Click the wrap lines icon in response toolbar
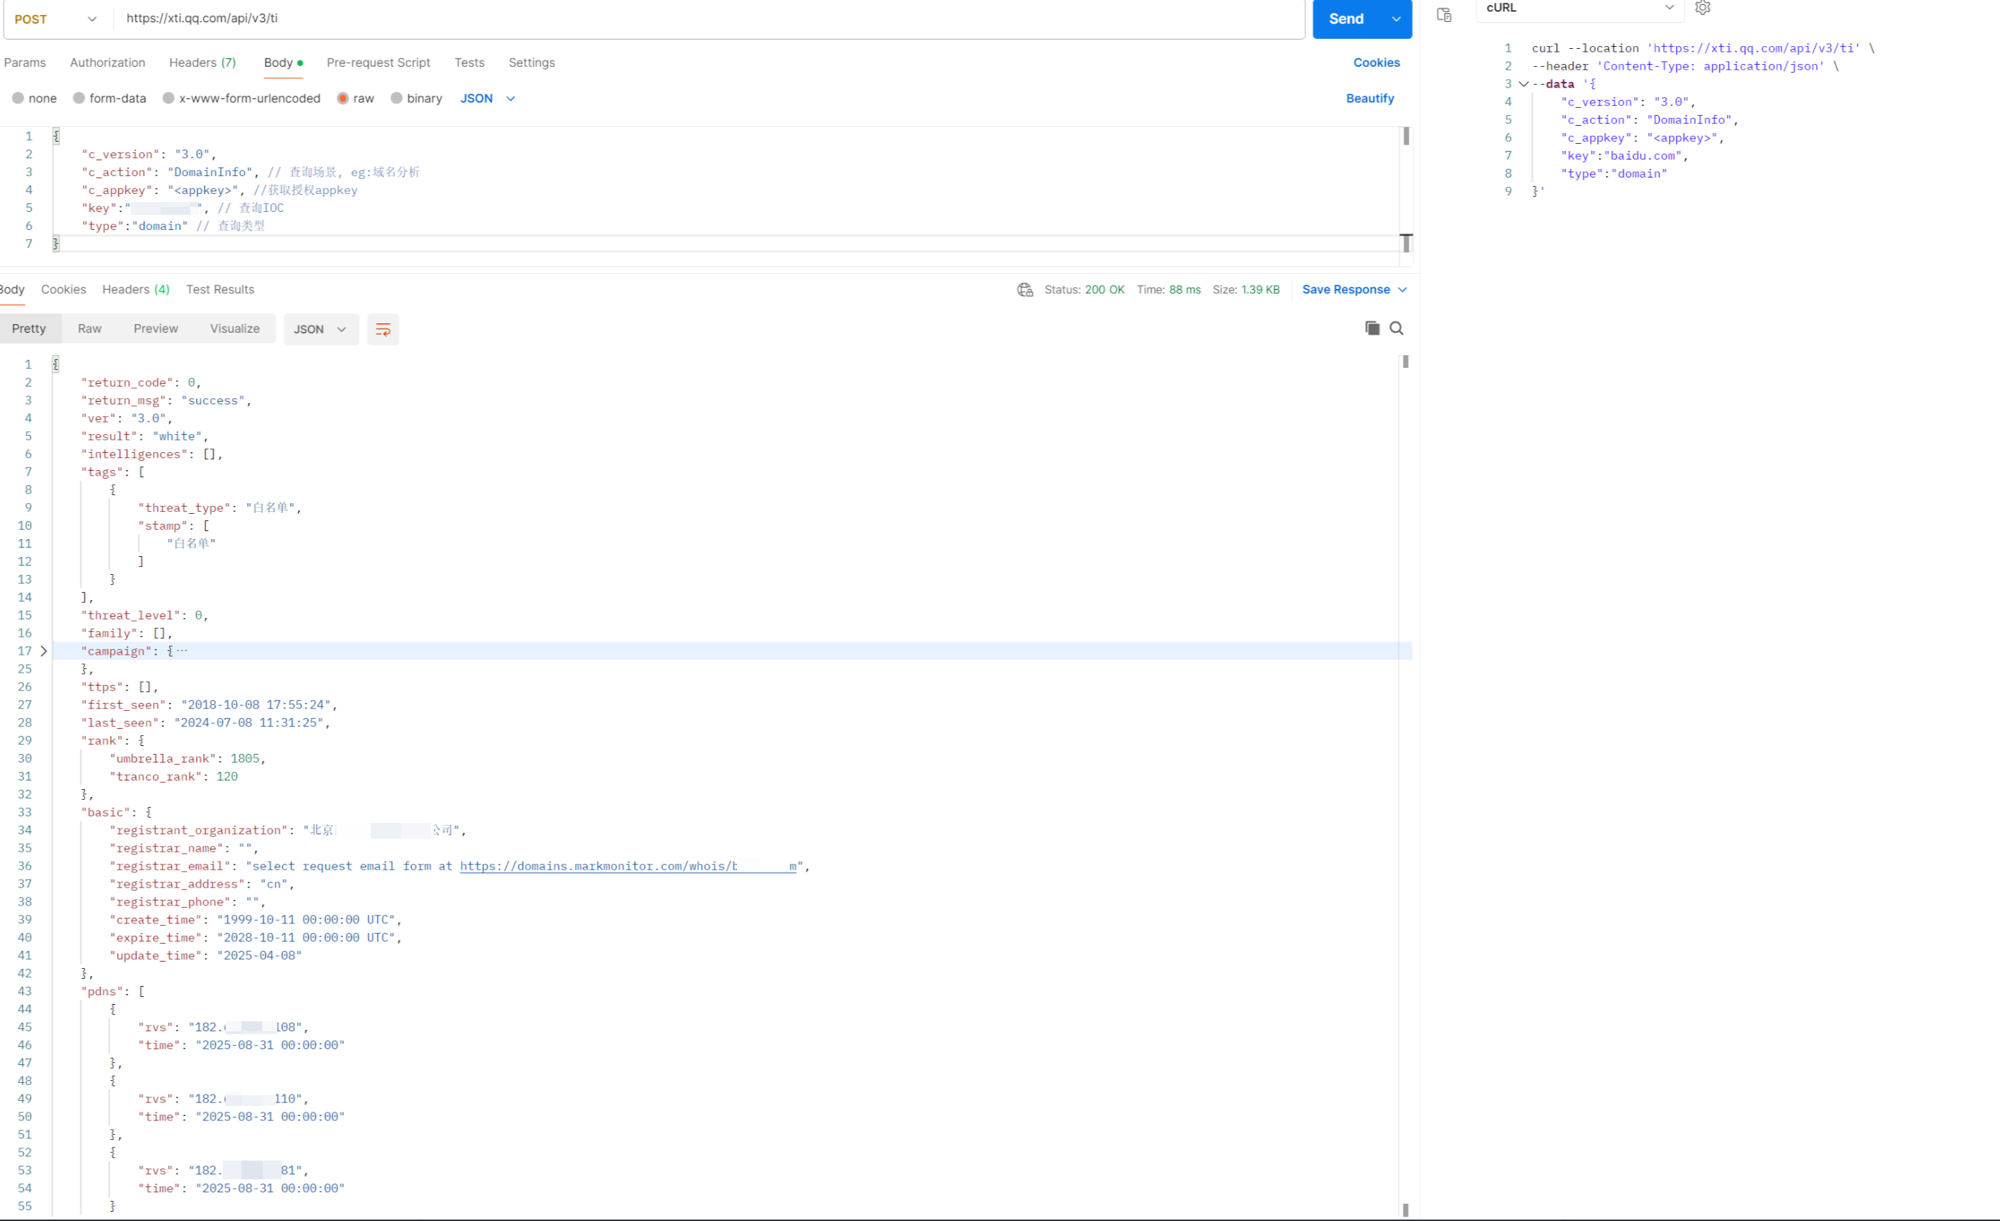Viewport: 2000px width, 1221px height. coord(382,329)
